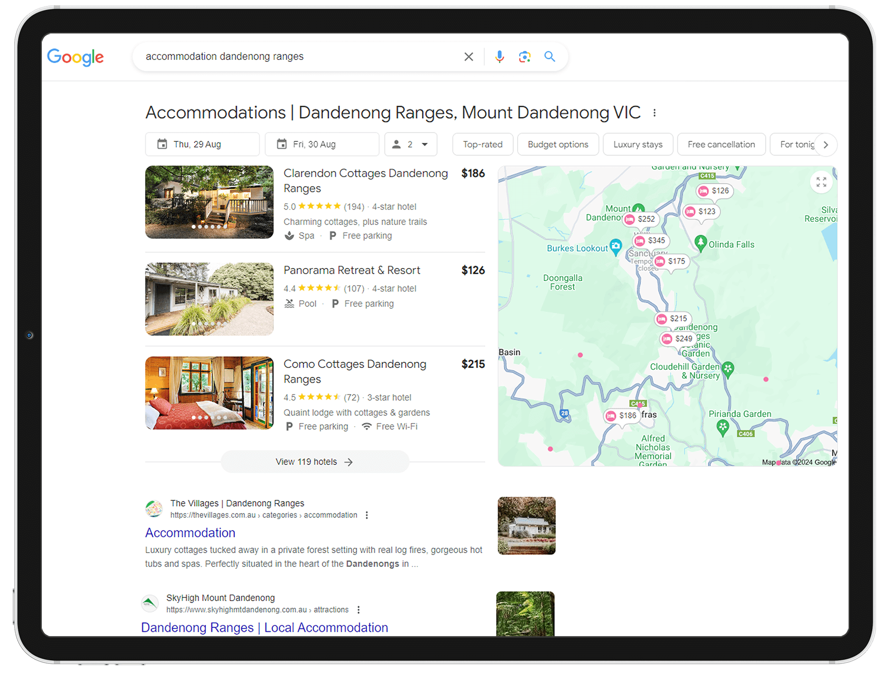This screenshot has height=676, width=884.
Task: Expand the map to fullscreen
Action: pos(821,182)
